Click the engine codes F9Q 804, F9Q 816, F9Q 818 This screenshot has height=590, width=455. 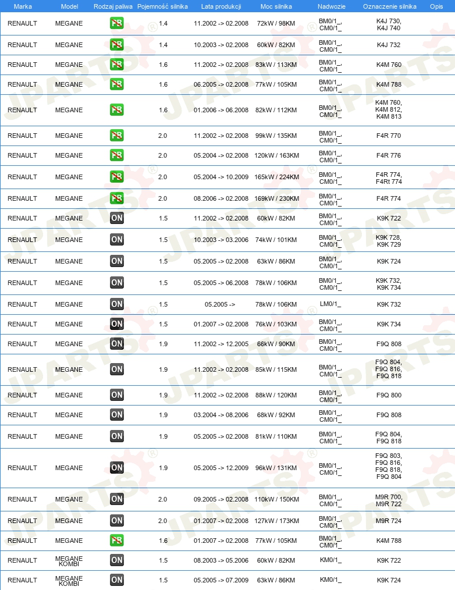(x=389, y=369)
